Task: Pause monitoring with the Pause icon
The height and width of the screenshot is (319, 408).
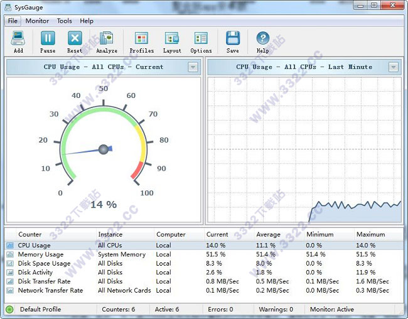Action: [48, 38]
